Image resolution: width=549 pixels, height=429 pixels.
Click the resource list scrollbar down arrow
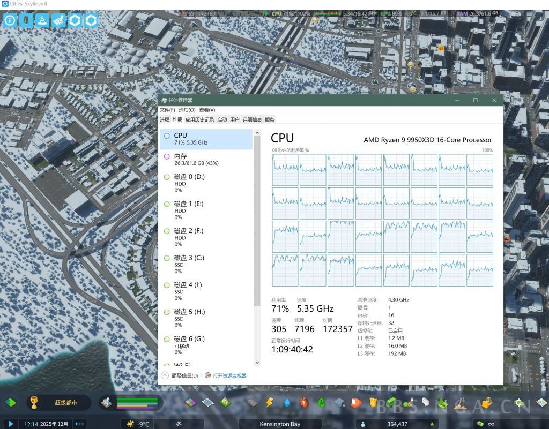coord(257,363)
